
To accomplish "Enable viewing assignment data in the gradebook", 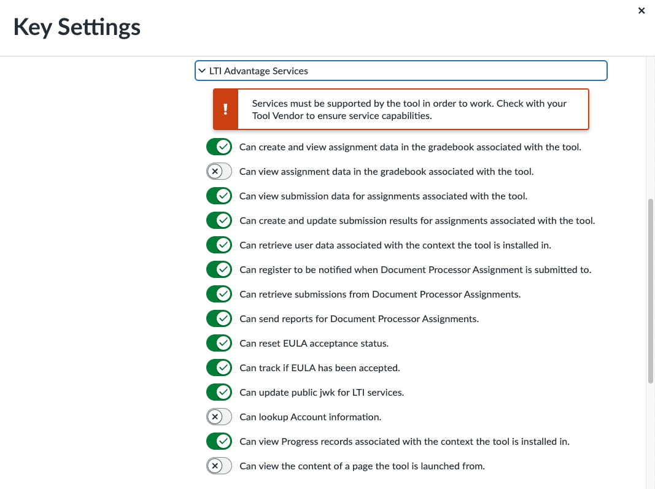I will click(219, 171).
